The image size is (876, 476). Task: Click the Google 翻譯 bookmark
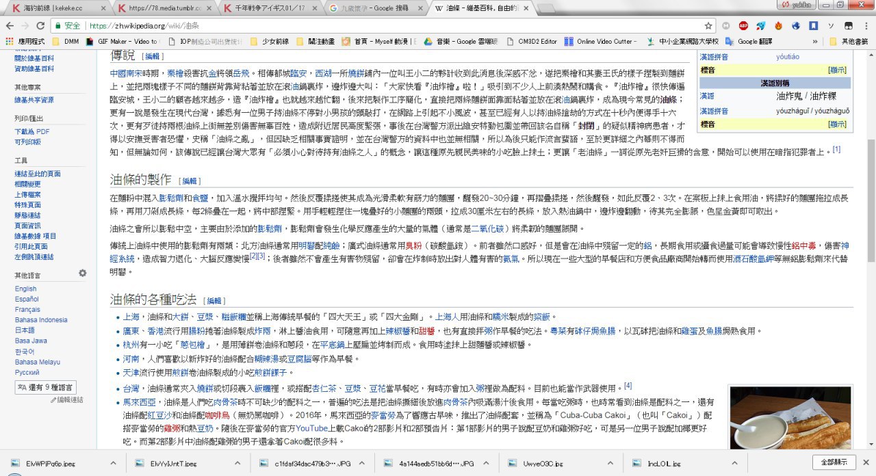(752, 41)
